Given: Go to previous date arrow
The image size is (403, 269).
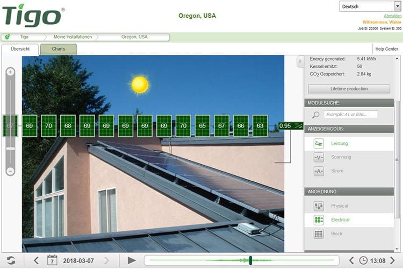Looking at the screenshot, I should pyautogui.click(x=36, y=260).
